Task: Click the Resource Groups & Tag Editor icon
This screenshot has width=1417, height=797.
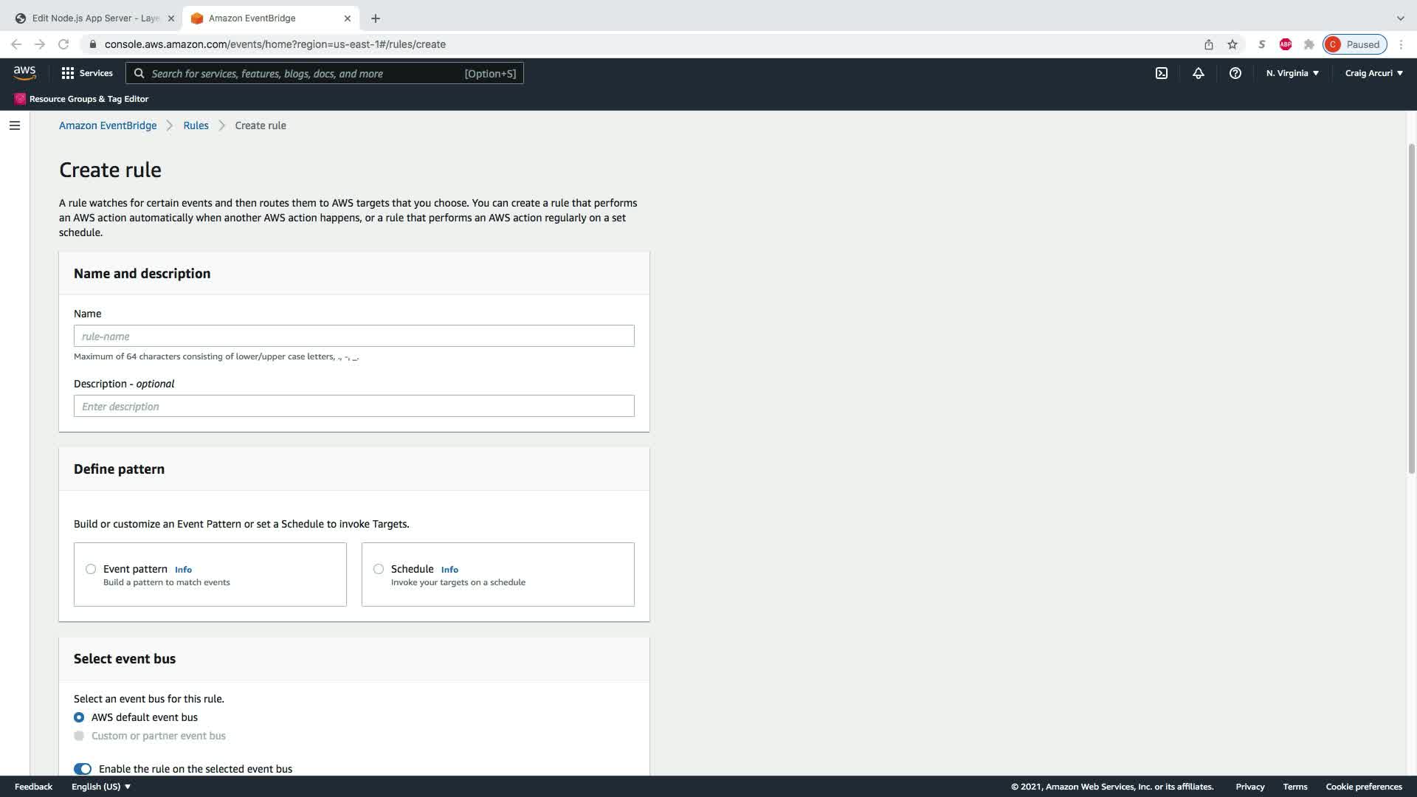Action: coord(20,99)
